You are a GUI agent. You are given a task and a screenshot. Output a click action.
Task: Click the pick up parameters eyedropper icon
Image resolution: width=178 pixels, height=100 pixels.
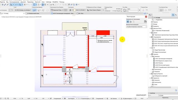[x=5, y=5]
